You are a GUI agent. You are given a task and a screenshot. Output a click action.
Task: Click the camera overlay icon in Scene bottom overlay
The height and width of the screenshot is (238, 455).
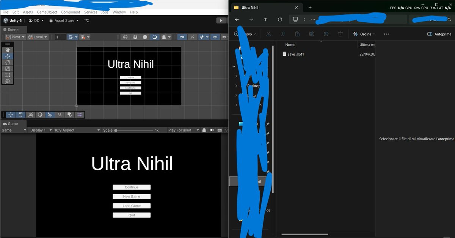coord(70,115)
